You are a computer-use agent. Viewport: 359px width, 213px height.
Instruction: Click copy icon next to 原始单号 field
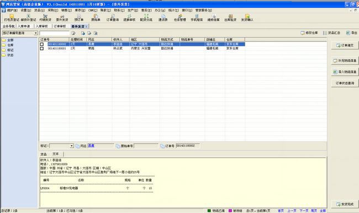118,146
